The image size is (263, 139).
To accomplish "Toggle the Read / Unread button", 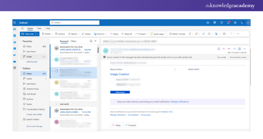I will (x=177, y=34).
